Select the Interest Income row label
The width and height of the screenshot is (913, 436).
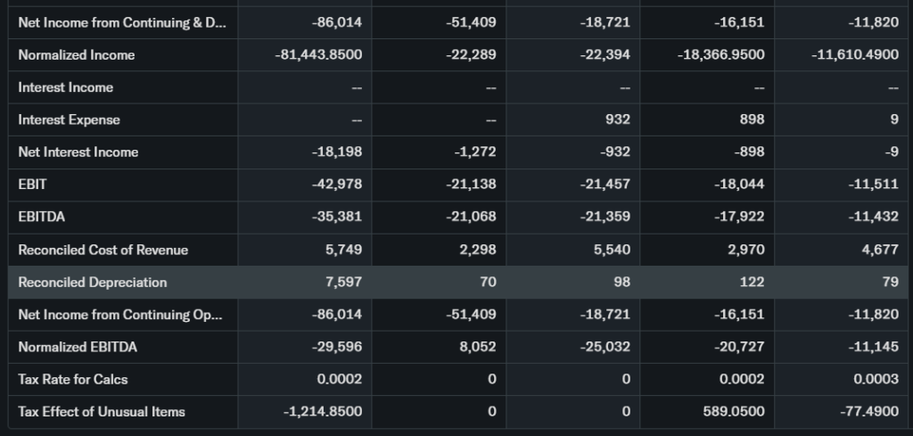65,87
